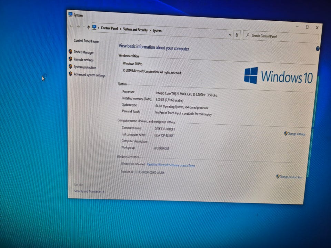Open Device Manager from the sidebar
The width and height of the screenshot is (331, 248).
[x=83, y=52]
